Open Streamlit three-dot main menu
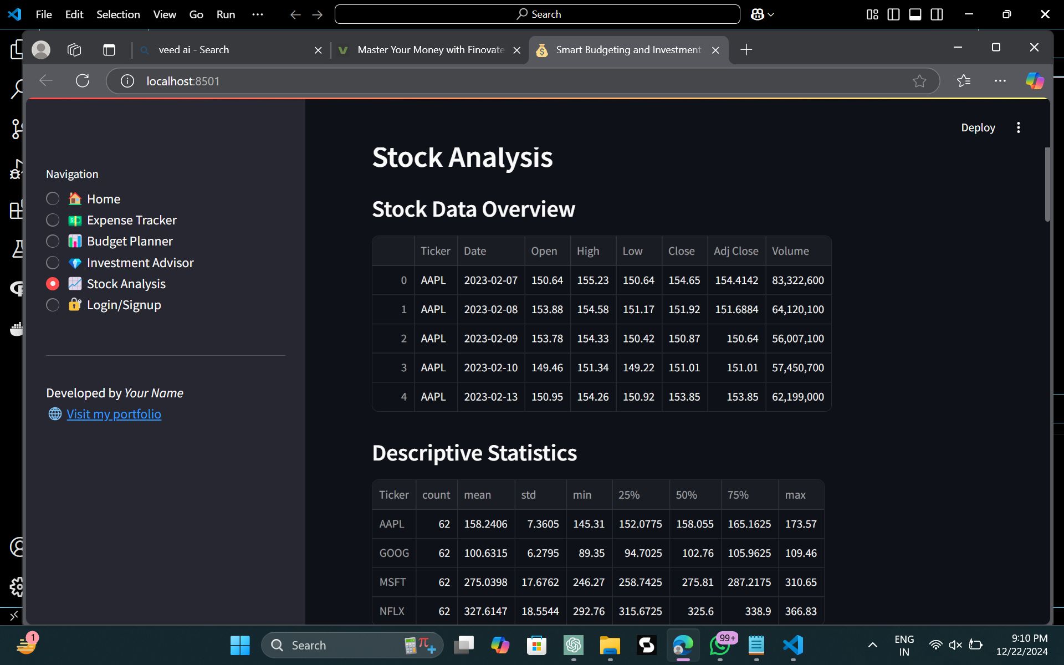 (1018, 127)
